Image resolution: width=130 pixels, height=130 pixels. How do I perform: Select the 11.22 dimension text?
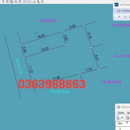pyautogui.click(x=31, y=69)
